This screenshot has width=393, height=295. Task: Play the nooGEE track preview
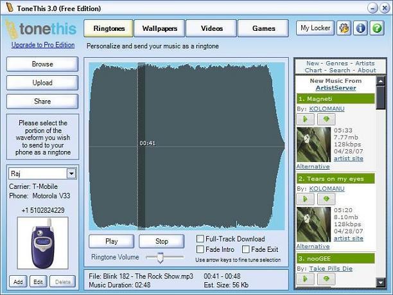(305, 279)
